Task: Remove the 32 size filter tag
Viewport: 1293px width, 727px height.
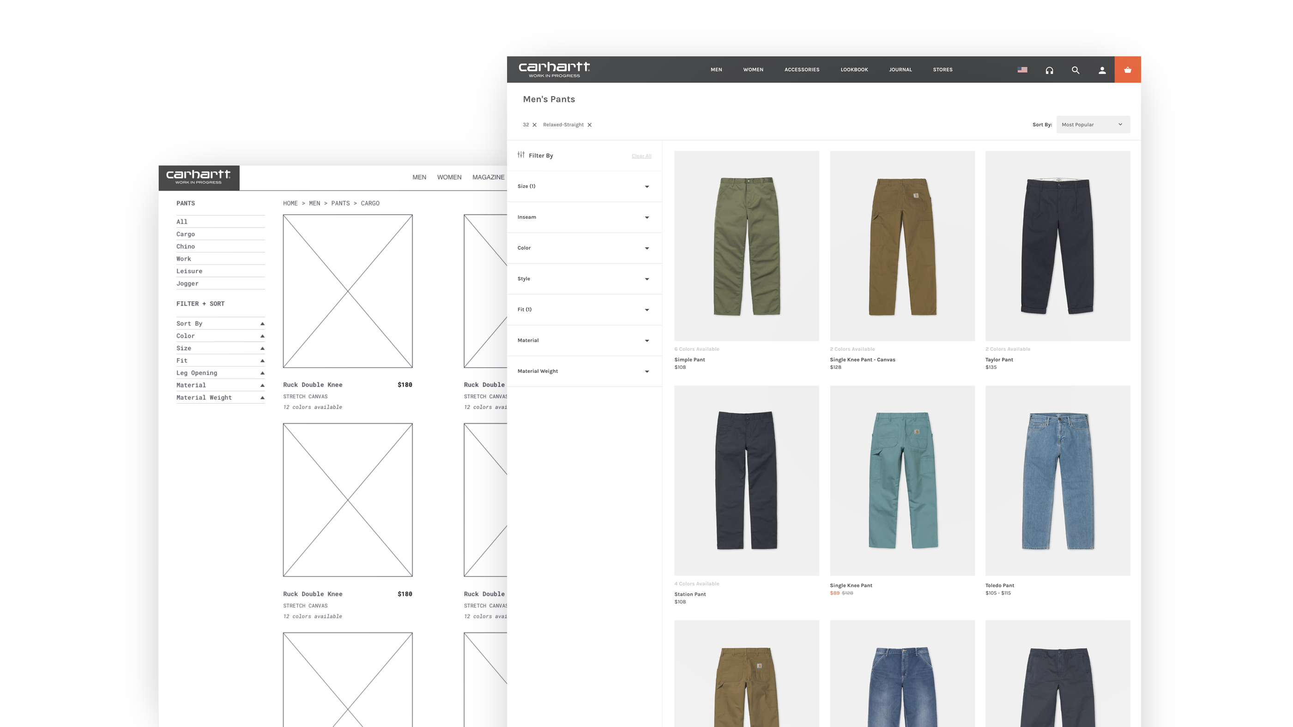Action: point(535,125)
